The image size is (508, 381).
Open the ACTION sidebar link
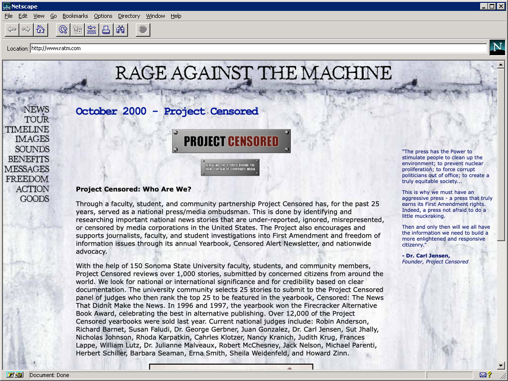click(32, 189)
